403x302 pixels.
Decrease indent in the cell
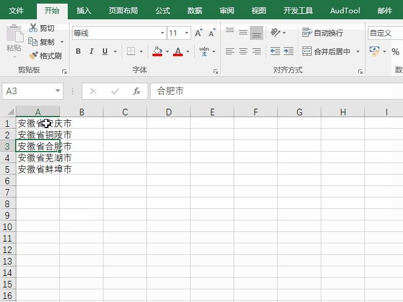pos(275,51)
